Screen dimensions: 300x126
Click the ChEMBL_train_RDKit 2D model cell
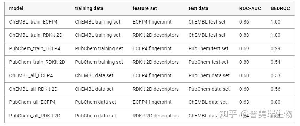36,35
